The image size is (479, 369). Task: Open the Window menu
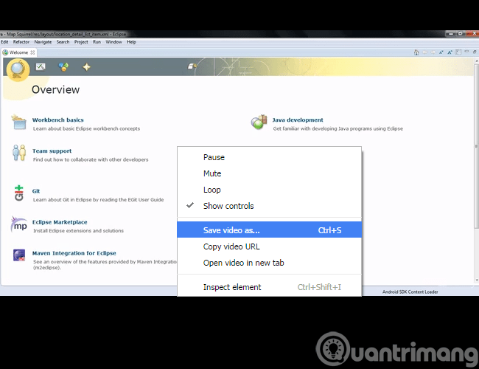113,42
